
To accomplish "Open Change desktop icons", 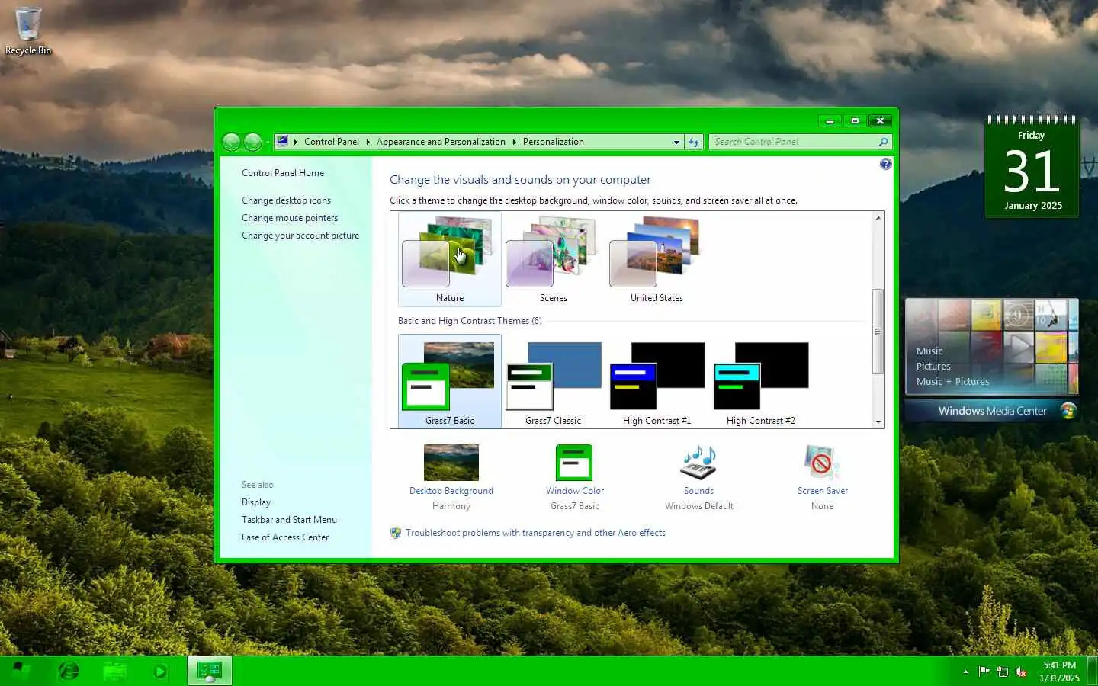I will tap(286, 200).
